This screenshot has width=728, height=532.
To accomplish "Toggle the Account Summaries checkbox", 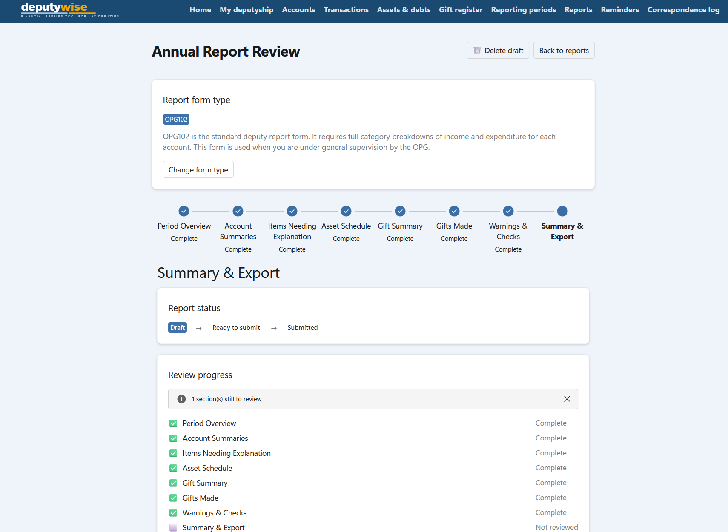I will (x=173, y=438).
